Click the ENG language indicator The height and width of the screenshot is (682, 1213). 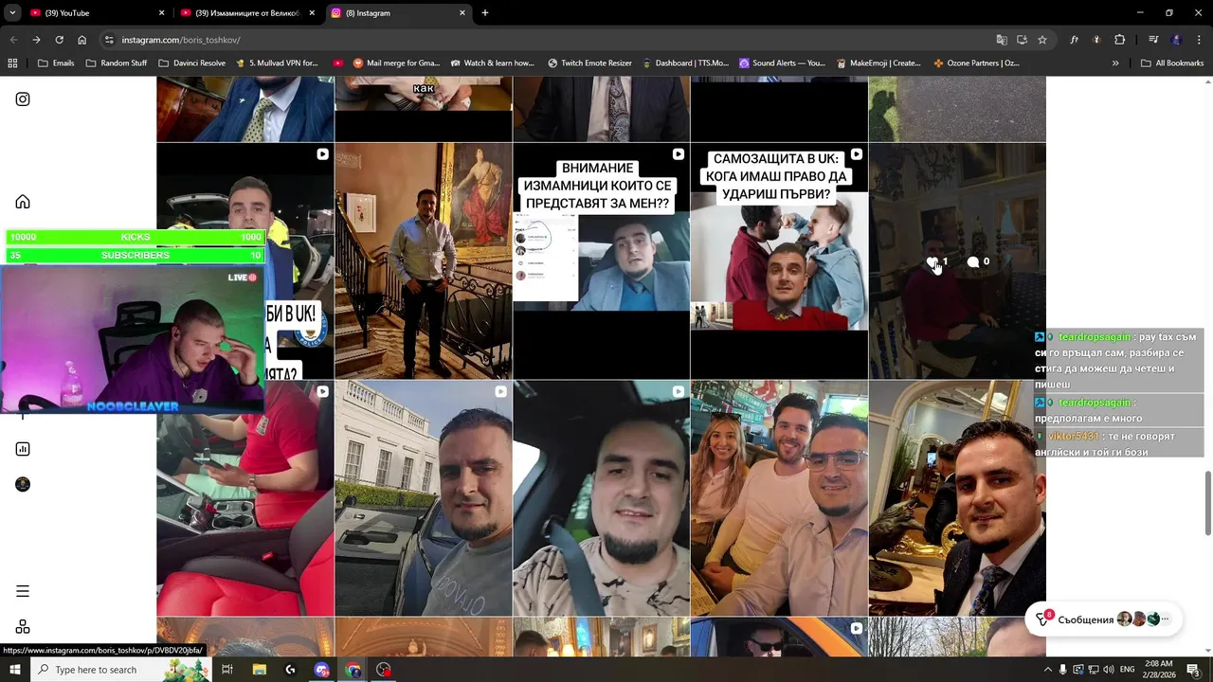pos(1127,670)
